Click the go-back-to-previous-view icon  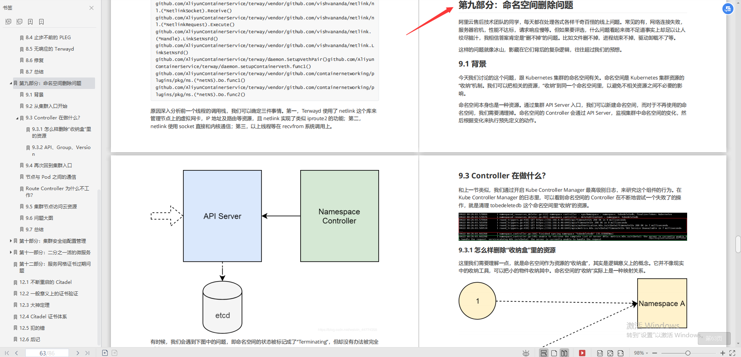click(105, 353)
